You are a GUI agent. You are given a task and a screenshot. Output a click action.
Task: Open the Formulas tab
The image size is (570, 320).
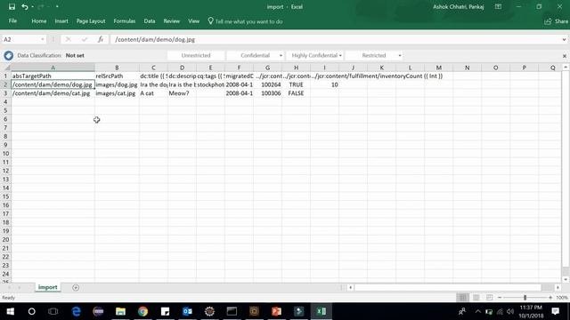(x=125, y=21)
